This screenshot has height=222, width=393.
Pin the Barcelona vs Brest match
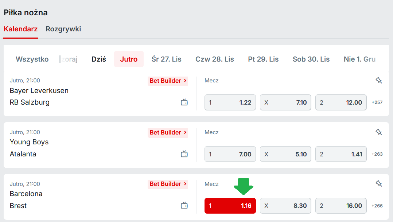pos(379,184)
